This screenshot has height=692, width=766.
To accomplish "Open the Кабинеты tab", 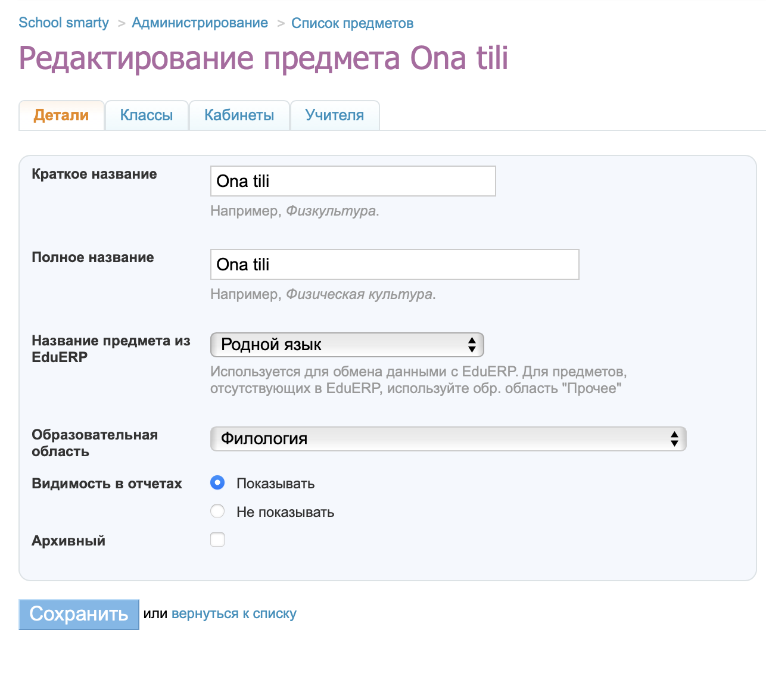I will (x=239, y=115).
